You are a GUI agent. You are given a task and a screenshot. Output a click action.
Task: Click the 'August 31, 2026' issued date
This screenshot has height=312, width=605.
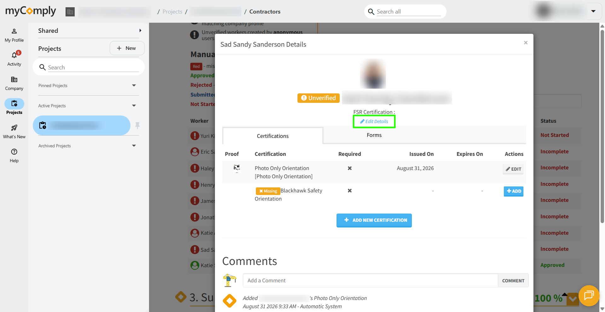click(x=415, y=168)
